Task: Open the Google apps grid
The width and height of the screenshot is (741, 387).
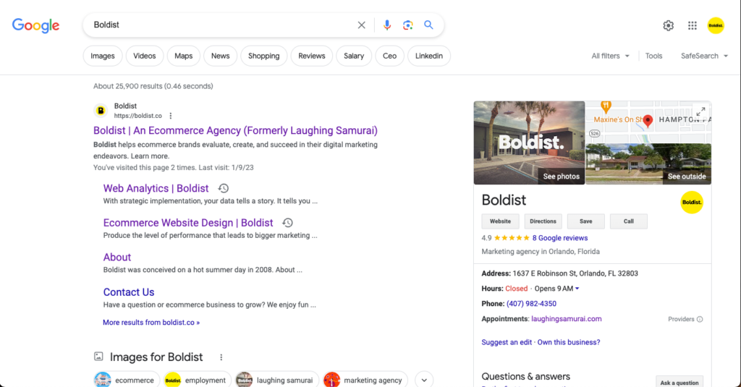Action: pyautogui.click(x=693, y=25)
